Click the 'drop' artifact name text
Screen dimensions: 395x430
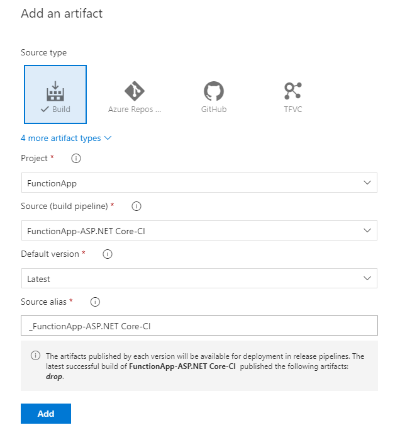(54, 376)
